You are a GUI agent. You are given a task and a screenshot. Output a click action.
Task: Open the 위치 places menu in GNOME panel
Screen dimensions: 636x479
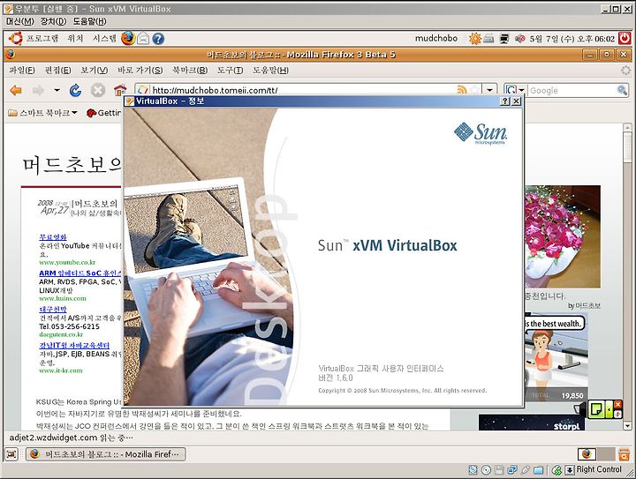point(75,39)
